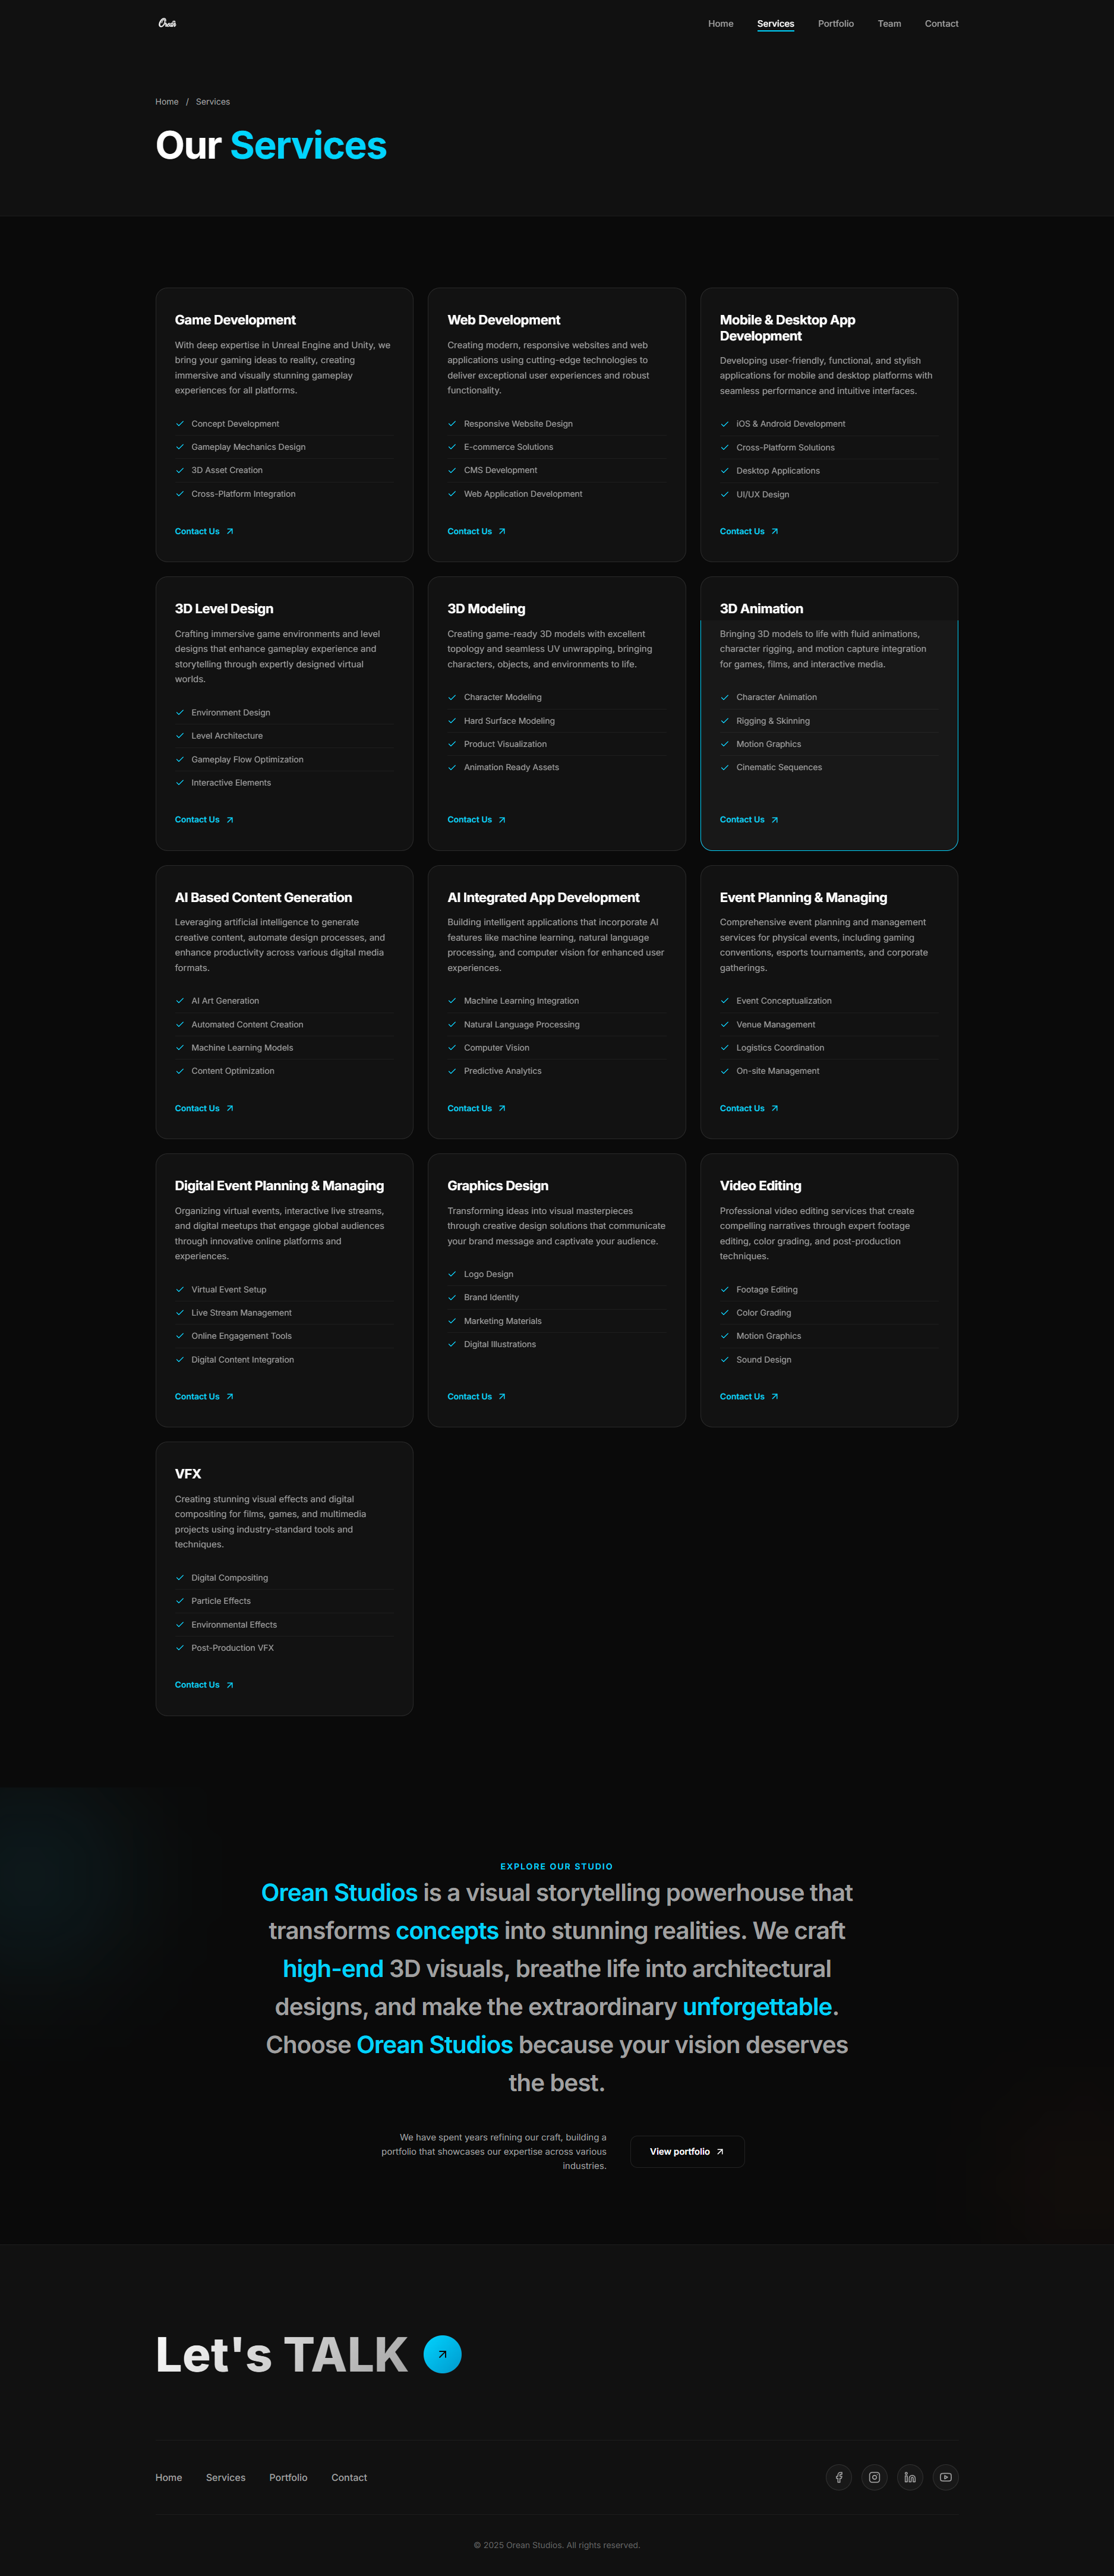The height and width of the screenshot is (2576, 1114).
Task: Click the Let's TALK heading
Action: click(x=281, y=2355)
